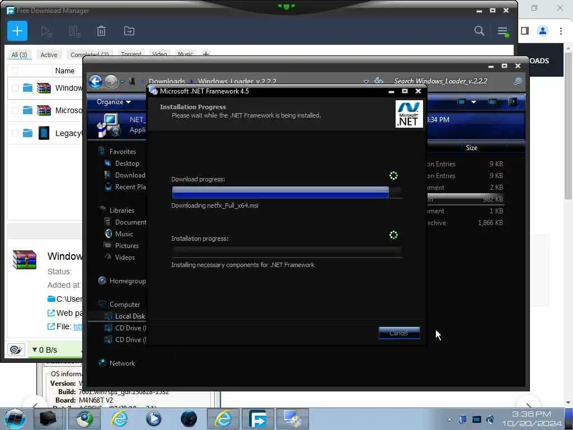Click Cancel in .NET Framework installer
The height and width of the screenshot is (430, 573).
coord(398,333)
